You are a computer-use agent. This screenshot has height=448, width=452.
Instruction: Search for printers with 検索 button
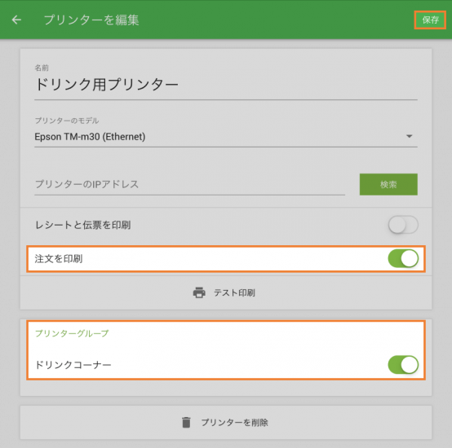[388, 184]
